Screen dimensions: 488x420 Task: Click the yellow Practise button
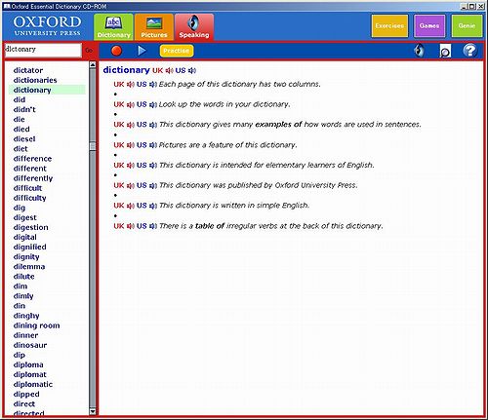pyautogui.click(x=177, y=51)
